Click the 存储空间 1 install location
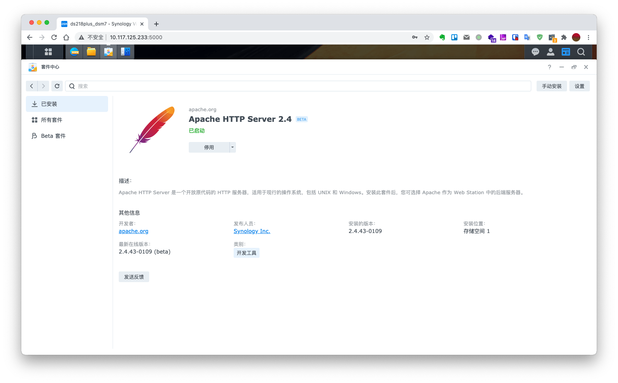This screenshot has width=618, height=383. coord(477,231)
